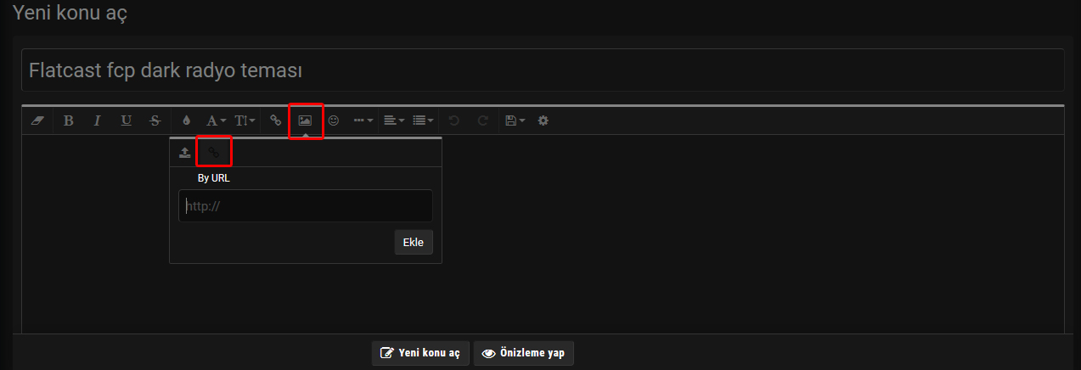Click the undo arrow icon
The image size is (1081, 370).
pos(454,121)
